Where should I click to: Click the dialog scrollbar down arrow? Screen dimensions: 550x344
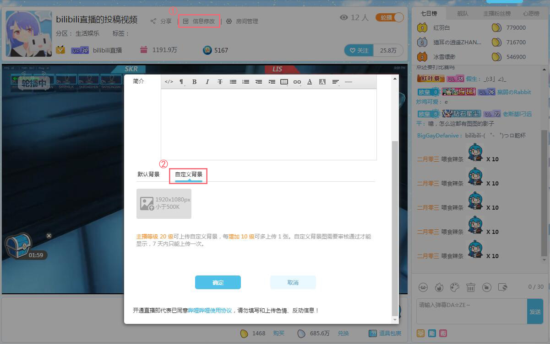coord(395,320)
